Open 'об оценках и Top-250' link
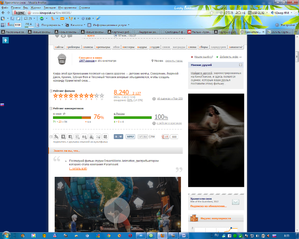The height and width of the screenshot is (239, 299). (170, 98)
